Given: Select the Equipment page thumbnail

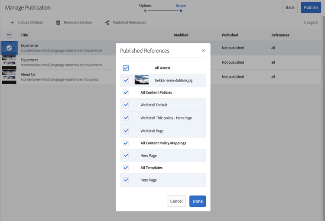Looking at the screenshot, I should [9, 62].
